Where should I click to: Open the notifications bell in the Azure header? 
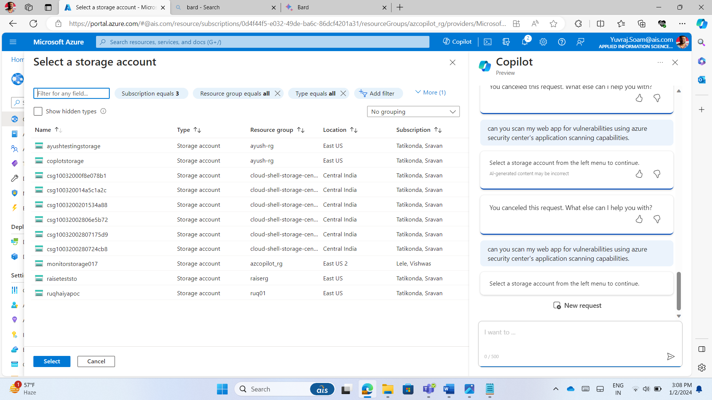[525, 42]
